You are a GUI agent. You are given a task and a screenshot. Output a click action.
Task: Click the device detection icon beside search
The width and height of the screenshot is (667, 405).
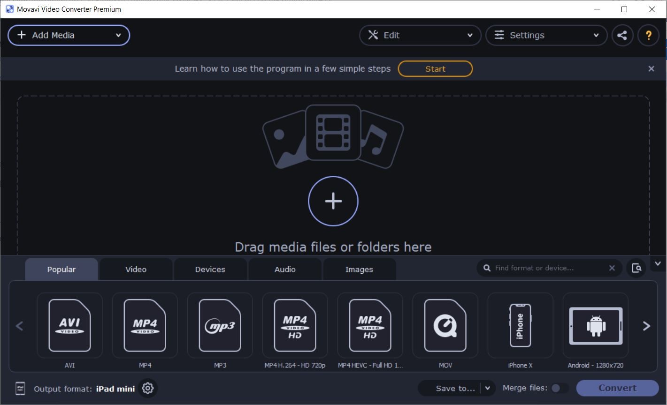(636, 268)
